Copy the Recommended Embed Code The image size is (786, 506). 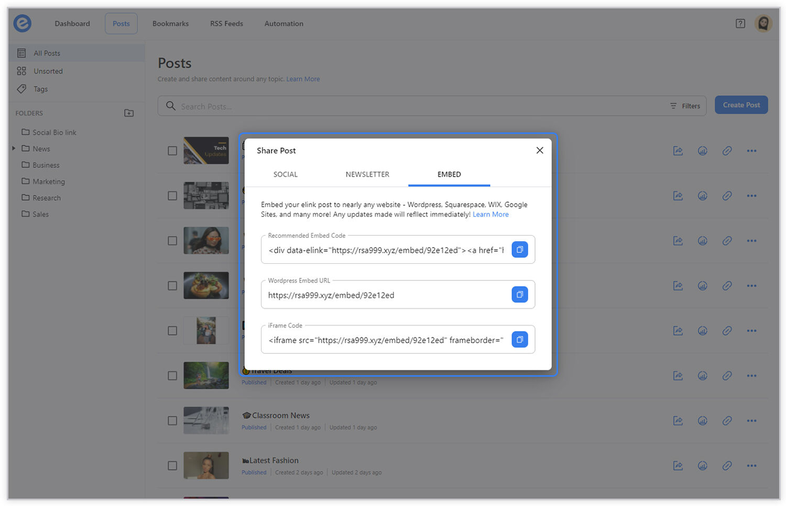[519, 250]
